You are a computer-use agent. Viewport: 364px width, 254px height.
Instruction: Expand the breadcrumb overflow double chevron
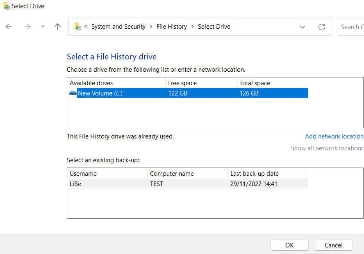tap(86, 27)
